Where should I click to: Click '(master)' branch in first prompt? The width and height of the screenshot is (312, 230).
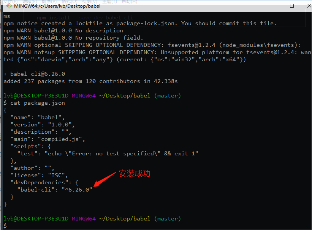(168, 96)
